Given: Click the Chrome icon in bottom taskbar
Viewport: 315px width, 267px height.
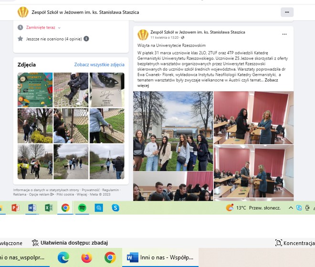Looking at the screenshot, I should (x=110, y=257).
